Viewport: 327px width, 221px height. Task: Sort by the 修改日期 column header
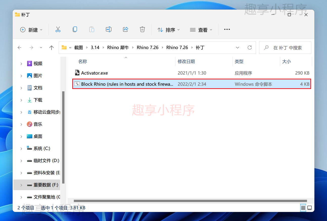tap(186, 61)
